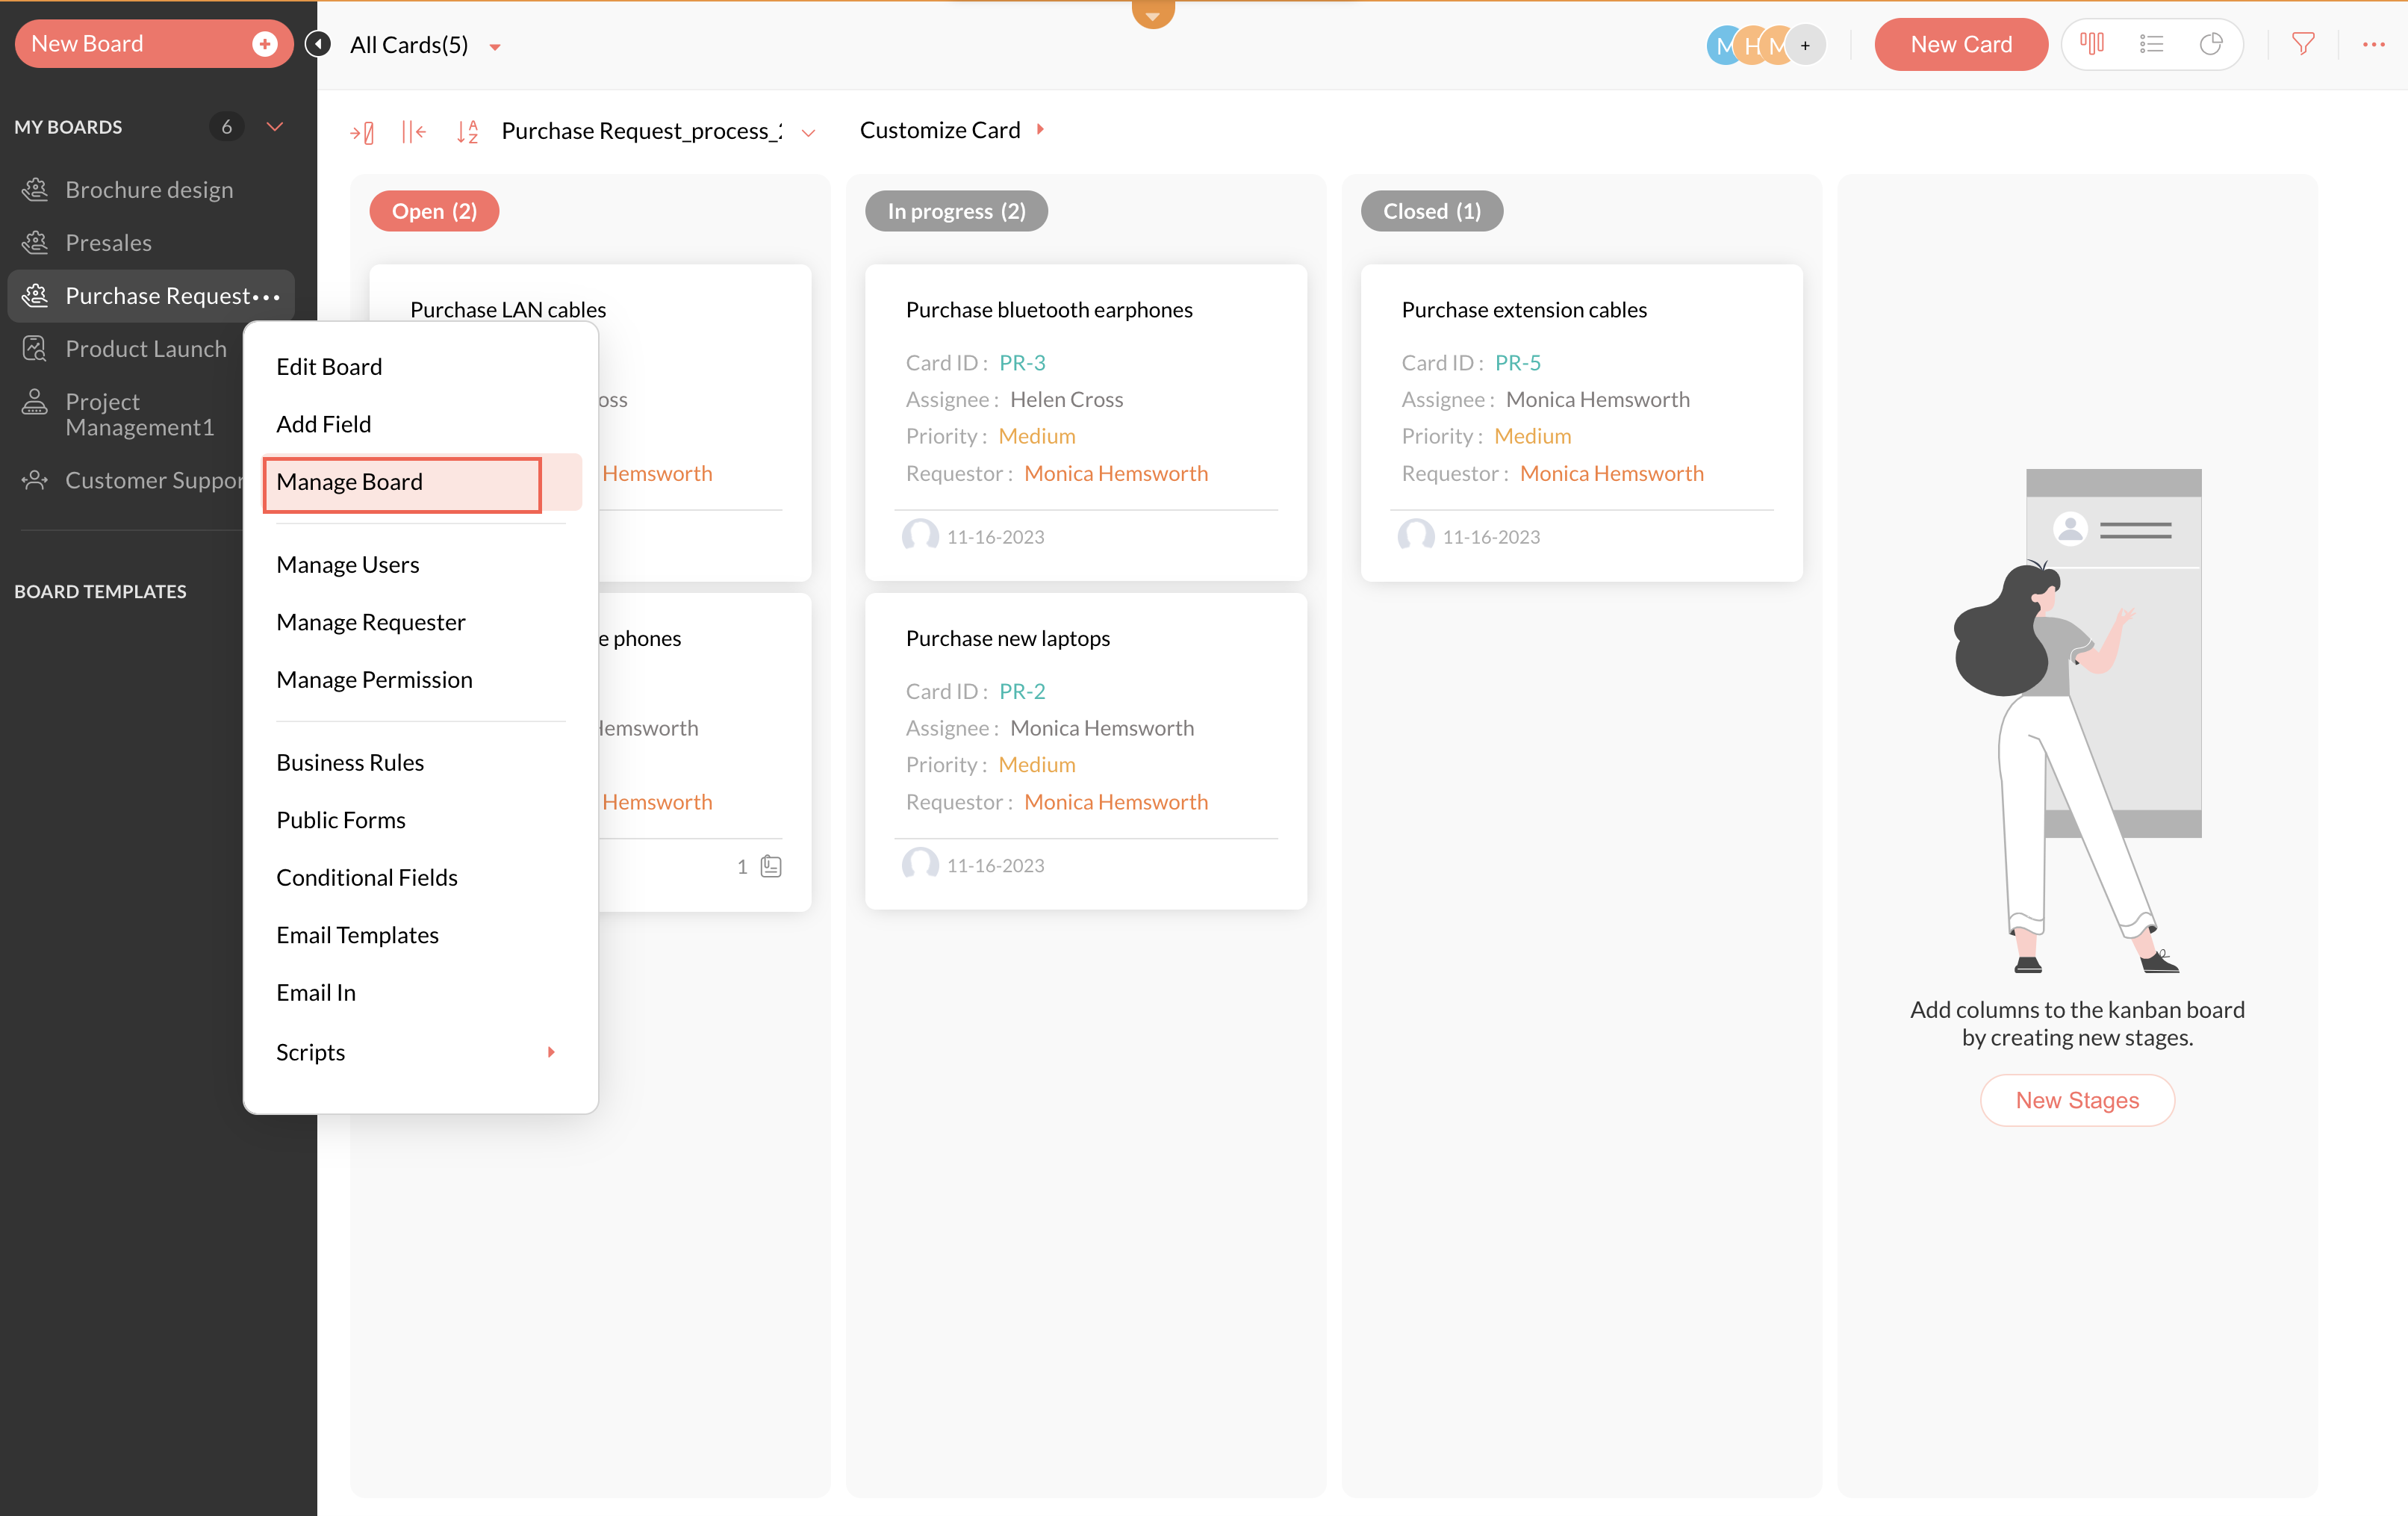The width and height of the screenshot is (2408, 1516).
Task: Open the chart report view icon
Action: tap(2211, 44)
